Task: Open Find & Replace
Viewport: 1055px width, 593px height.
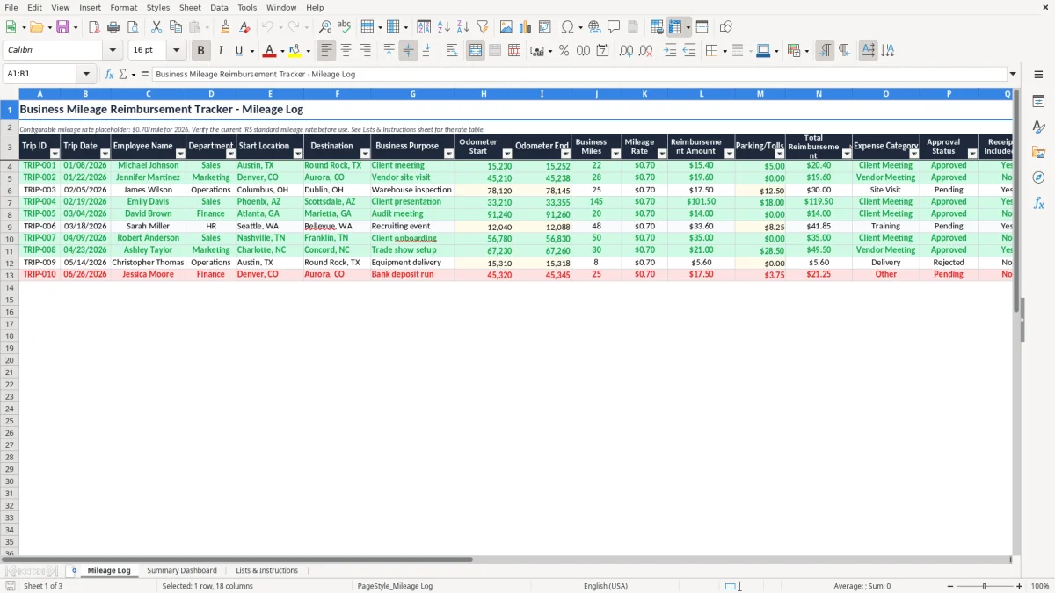Action: tap(325, 27)
